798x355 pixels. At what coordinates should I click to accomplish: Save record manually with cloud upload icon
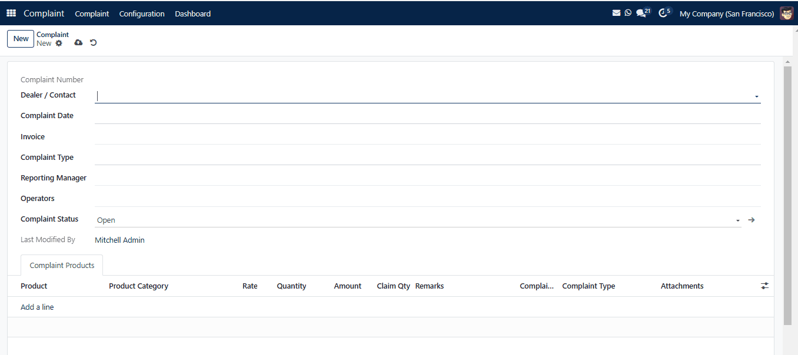[78, 43]
